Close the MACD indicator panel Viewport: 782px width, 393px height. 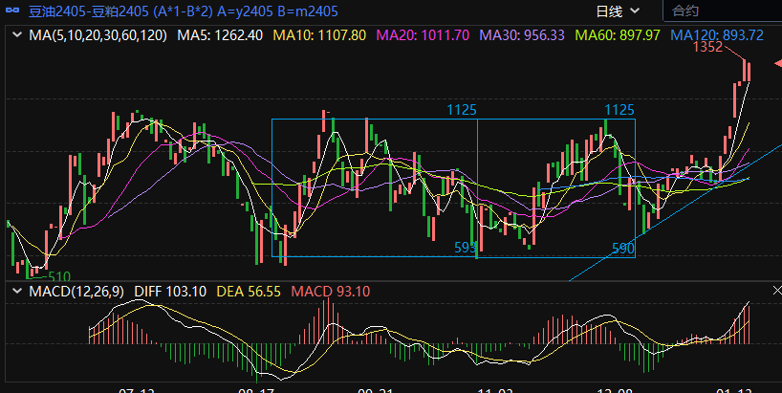pyautogui.click(x=775, y=290)
